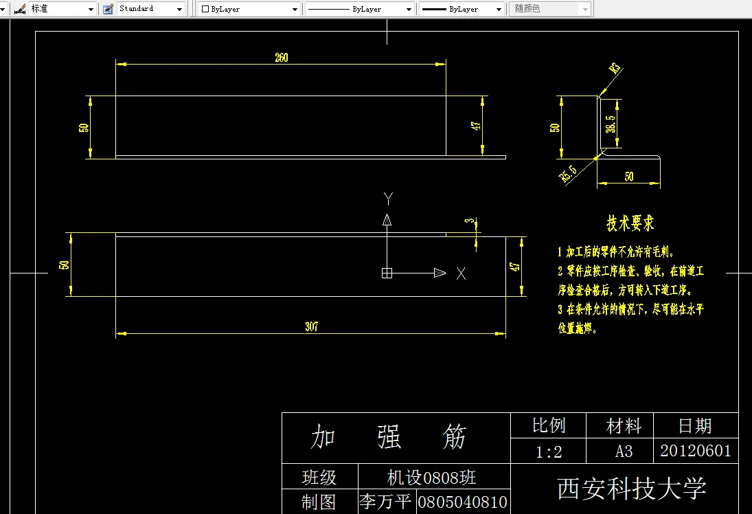752x514 pixels.
Task: Open the Standard table style dropdown
Action: tap(179, 9)
